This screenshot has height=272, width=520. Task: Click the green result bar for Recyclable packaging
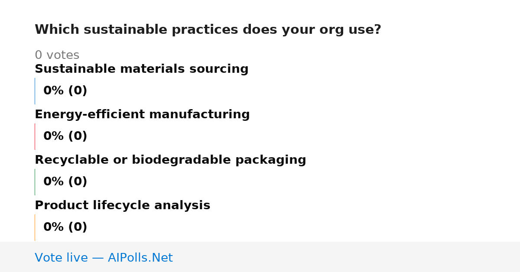coord(35,182)
